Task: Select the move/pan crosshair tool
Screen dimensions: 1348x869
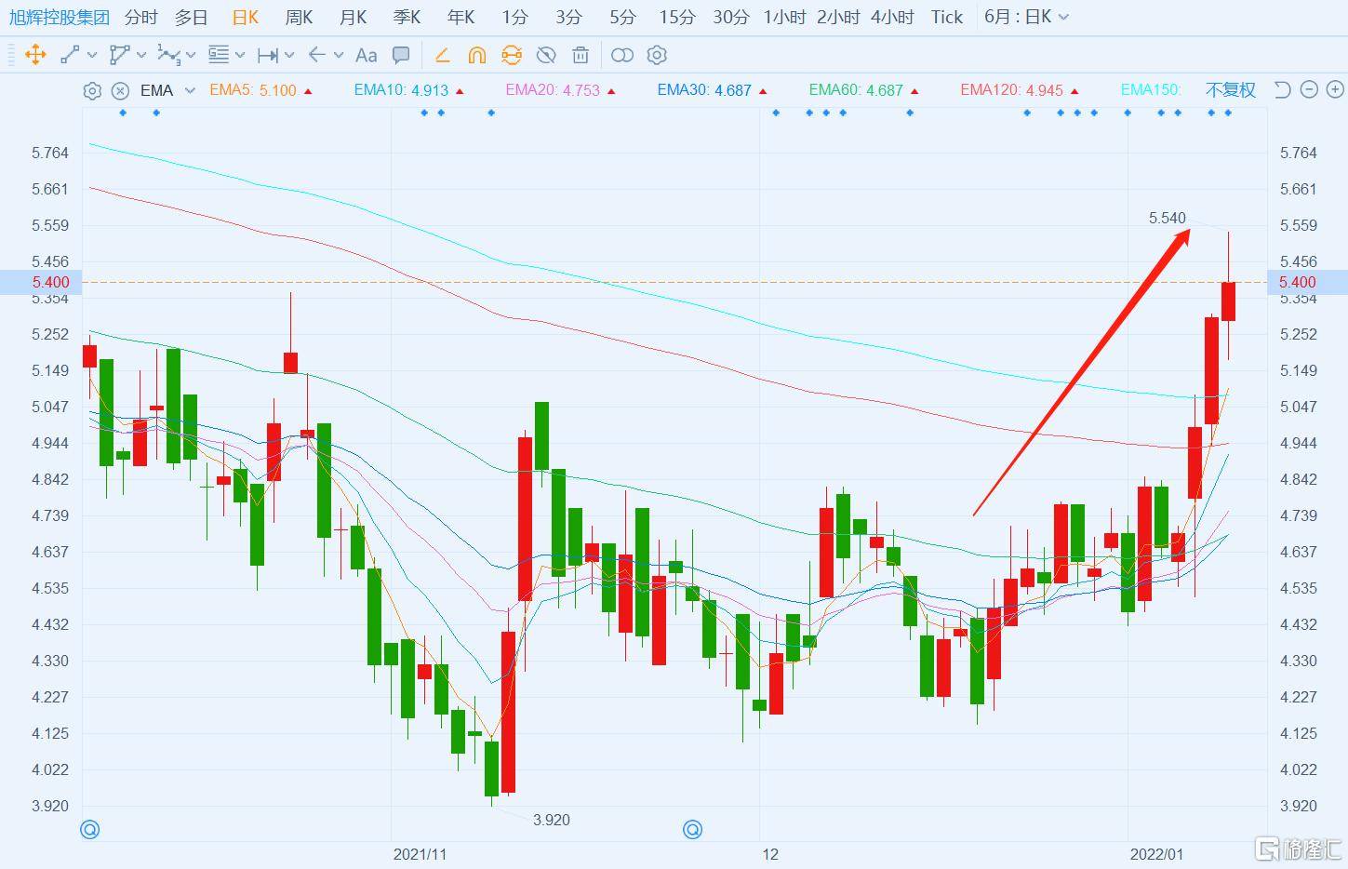Action: coord(35,55)
